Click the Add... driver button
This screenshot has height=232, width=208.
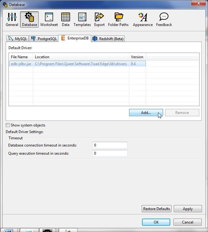(x=146, y=113)
